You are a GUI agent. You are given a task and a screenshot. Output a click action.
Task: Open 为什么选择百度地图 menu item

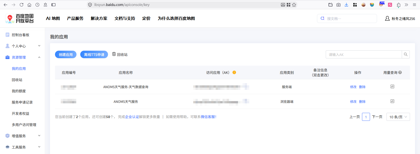(176, 18)
